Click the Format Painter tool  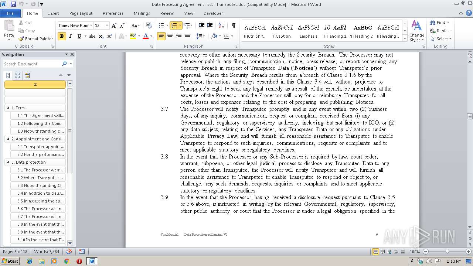point(35,39)
